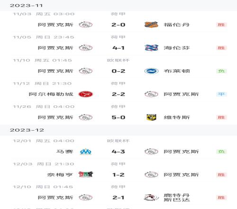Click the 鹿特丹斯巴达 team name

coord(177,198)
